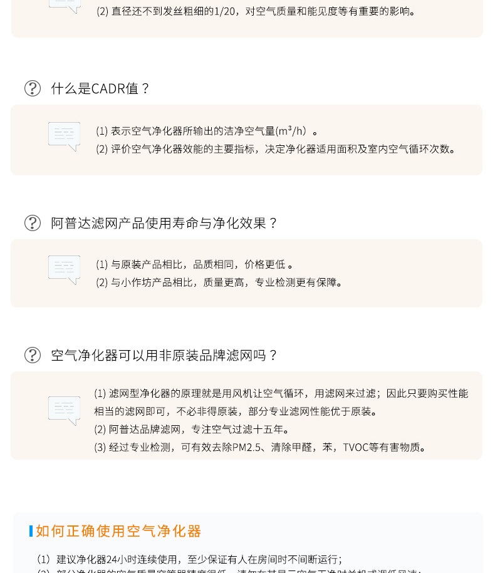Screen dimensions: 495x573
Task: Click the blue bar marker before 如何正确使用空气净化器
Action: 31,531
